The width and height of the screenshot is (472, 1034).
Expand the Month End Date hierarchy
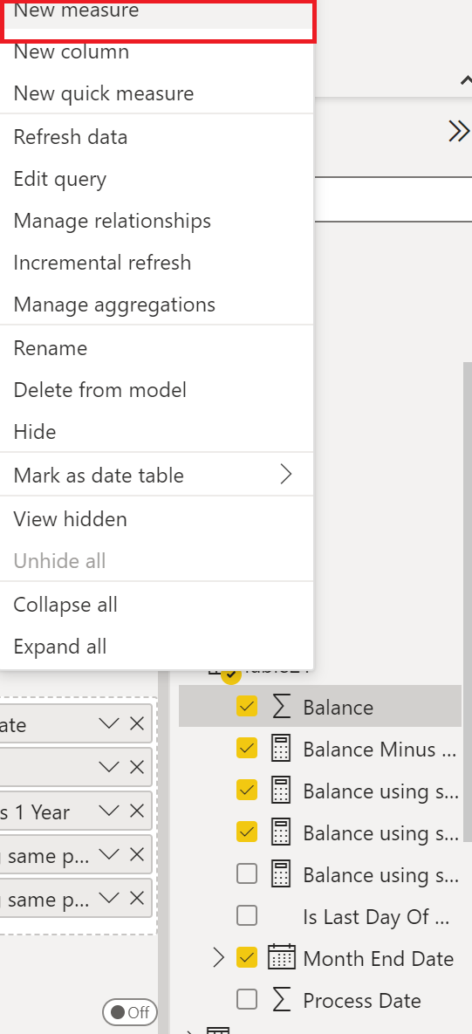pos(220,958)
